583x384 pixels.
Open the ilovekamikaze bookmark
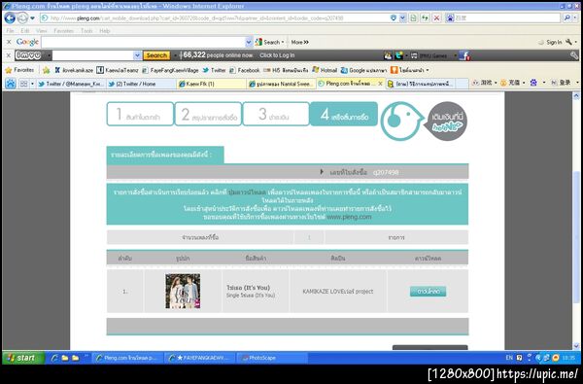pos(74,70)
